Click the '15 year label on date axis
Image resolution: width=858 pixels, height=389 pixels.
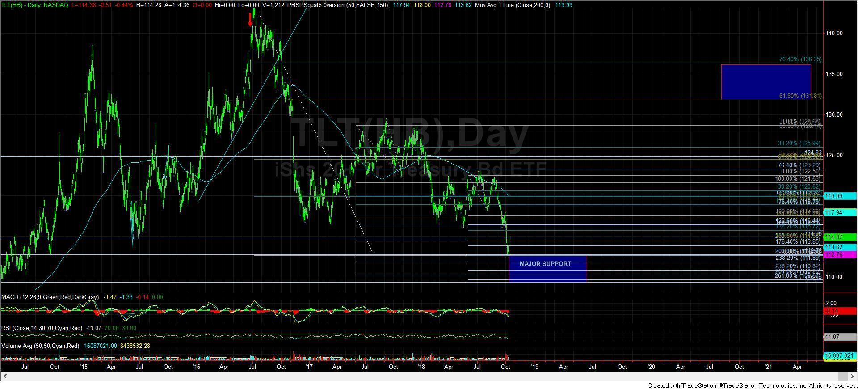pyautogui.click(x=84, y=367)
